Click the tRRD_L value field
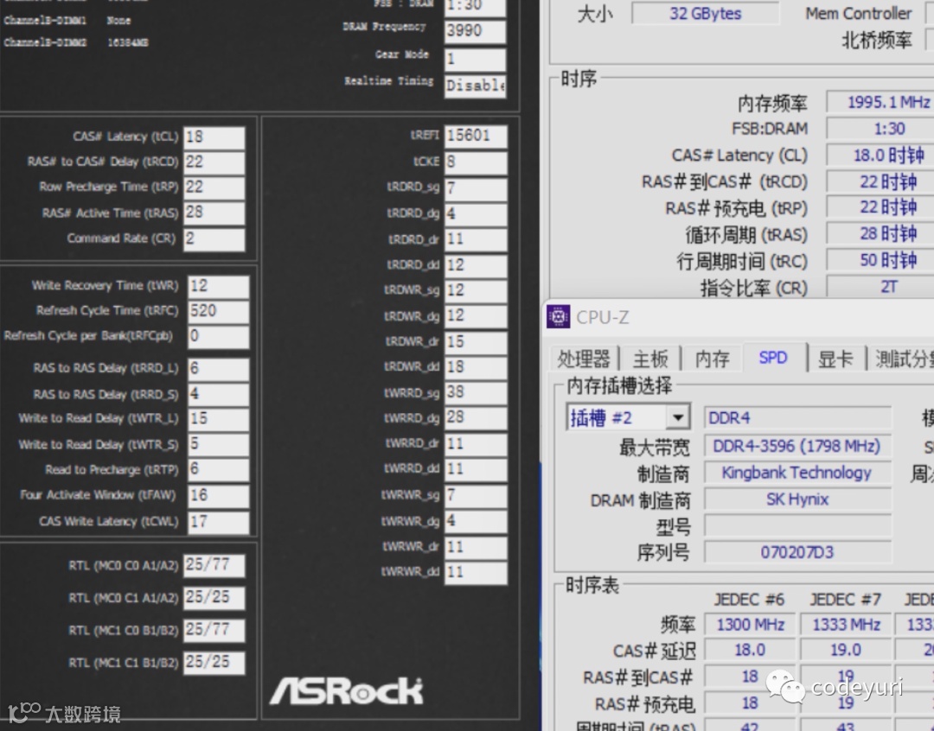The width and height of the screenshot is (934, 731). 218,369
